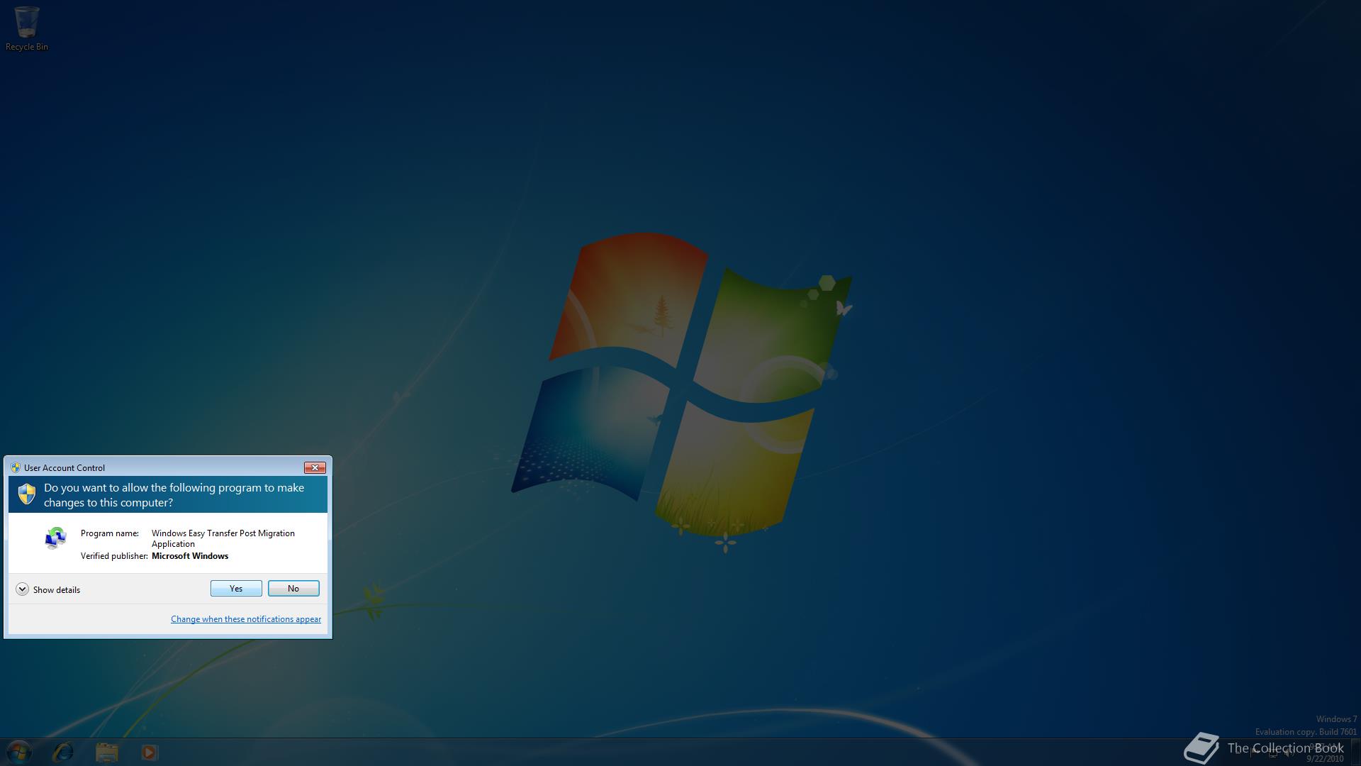Click the UAC shield icon in banner
Viewport: 1361px width, 766px height.
pos(27,494)
